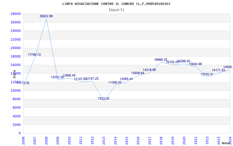Image resolution: width=233 pixels, height=146 pixels.
Task: Select the x-axis year 2016
Action: (x=138, y=141)
